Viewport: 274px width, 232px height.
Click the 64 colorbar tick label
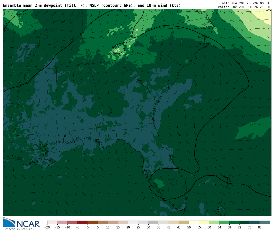tap(219, 227)
